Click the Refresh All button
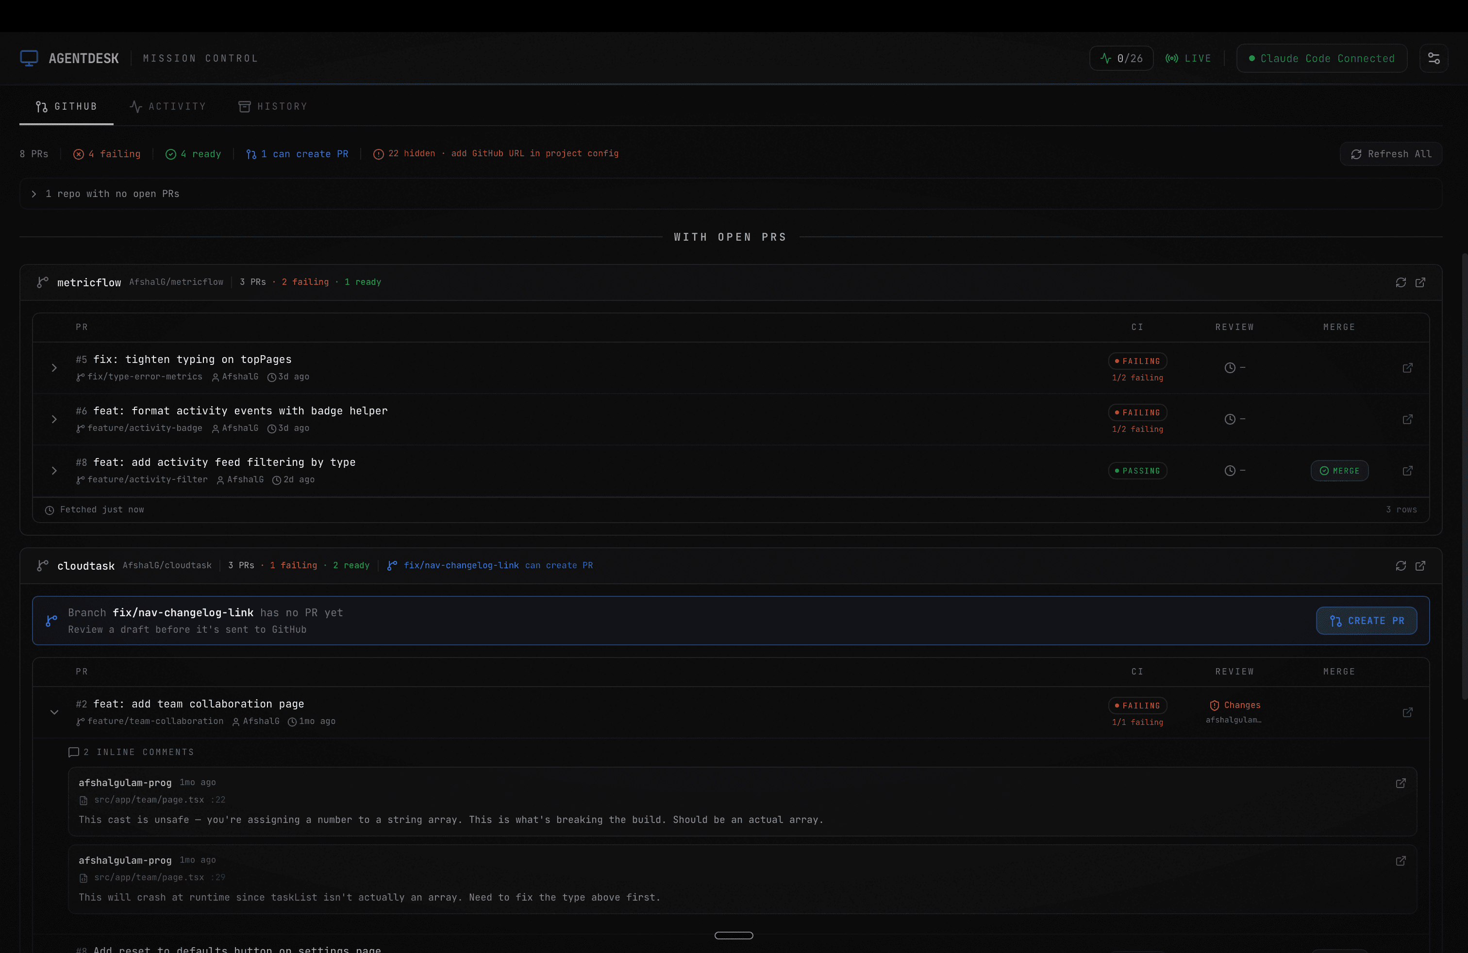 1391,154
